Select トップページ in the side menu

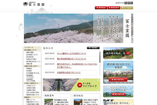pos(32,48)
